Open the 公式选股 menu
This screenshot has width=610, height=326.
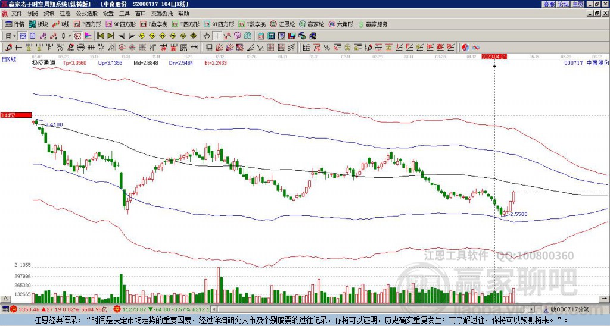[87, 14]
